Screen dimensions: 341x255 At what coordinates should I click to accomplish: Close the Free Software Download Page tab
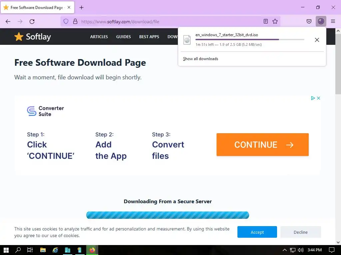[69, 7]
